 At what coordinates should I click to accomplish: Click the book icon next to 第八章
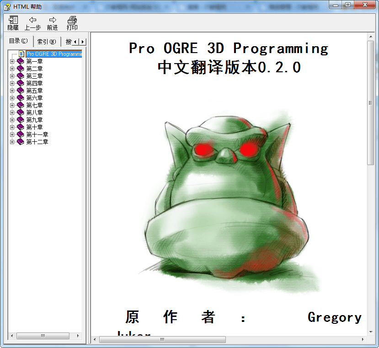tap(20, 112)
